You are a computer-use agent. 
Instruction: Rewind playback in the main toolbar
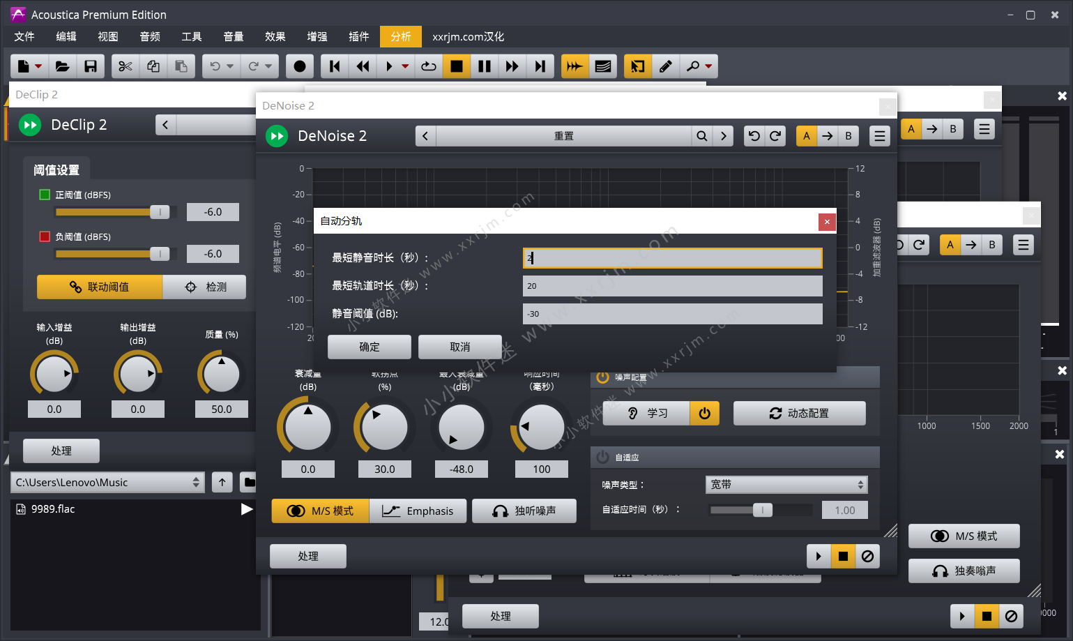point(363,66)
